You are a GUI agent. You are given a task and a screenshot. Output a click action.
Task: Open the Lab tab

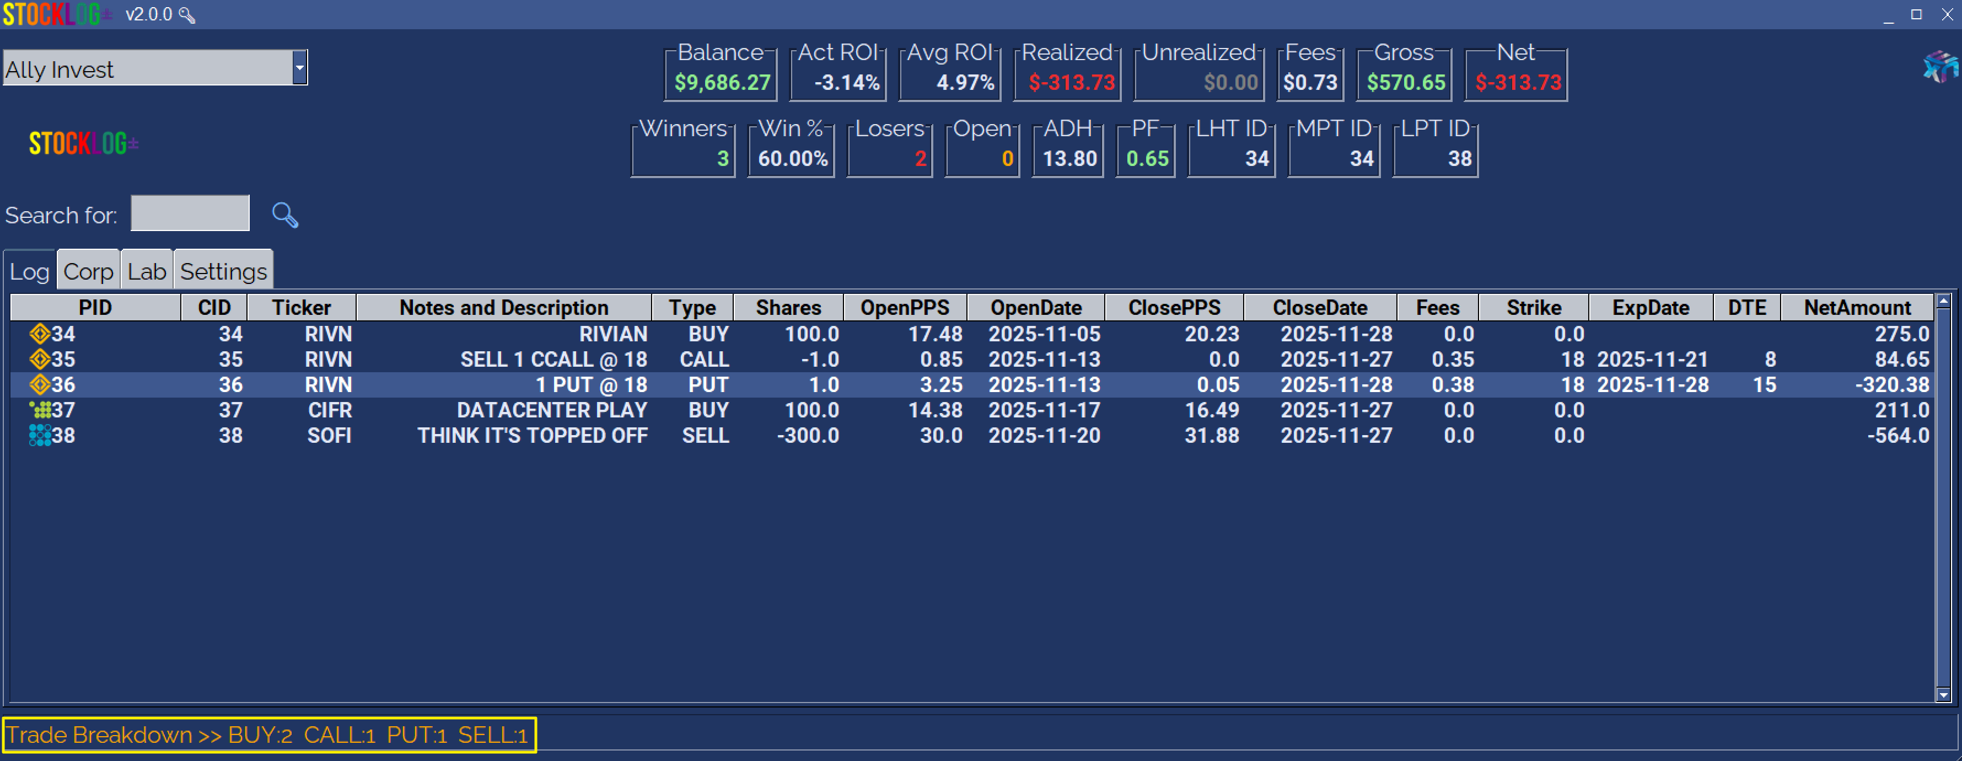(146, 271)
